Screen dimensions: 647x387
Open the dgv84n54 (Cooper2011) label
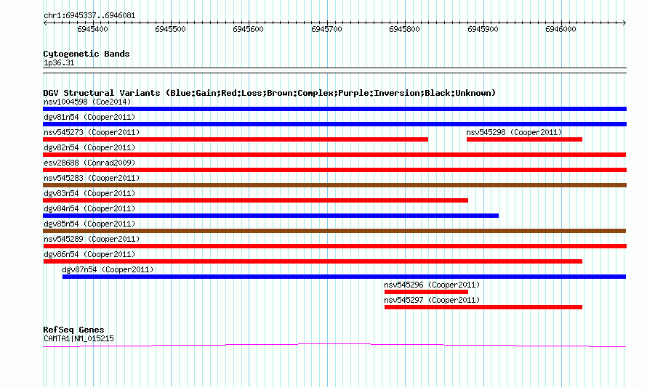click(89, 208)
